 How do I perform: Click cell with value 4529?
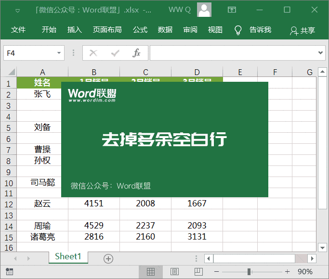tap(94, 226)
